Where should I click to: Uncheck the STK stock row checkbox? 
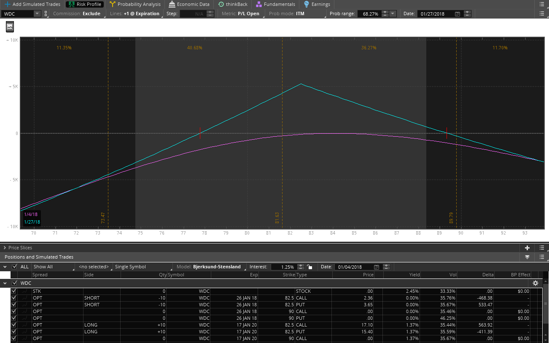[14, 291]
